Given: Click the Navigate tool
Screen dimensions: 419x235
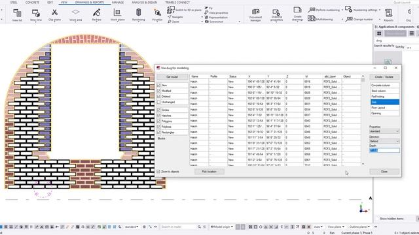Looking at the screenshot, I should pyautogui.click(x=175, y=17).
